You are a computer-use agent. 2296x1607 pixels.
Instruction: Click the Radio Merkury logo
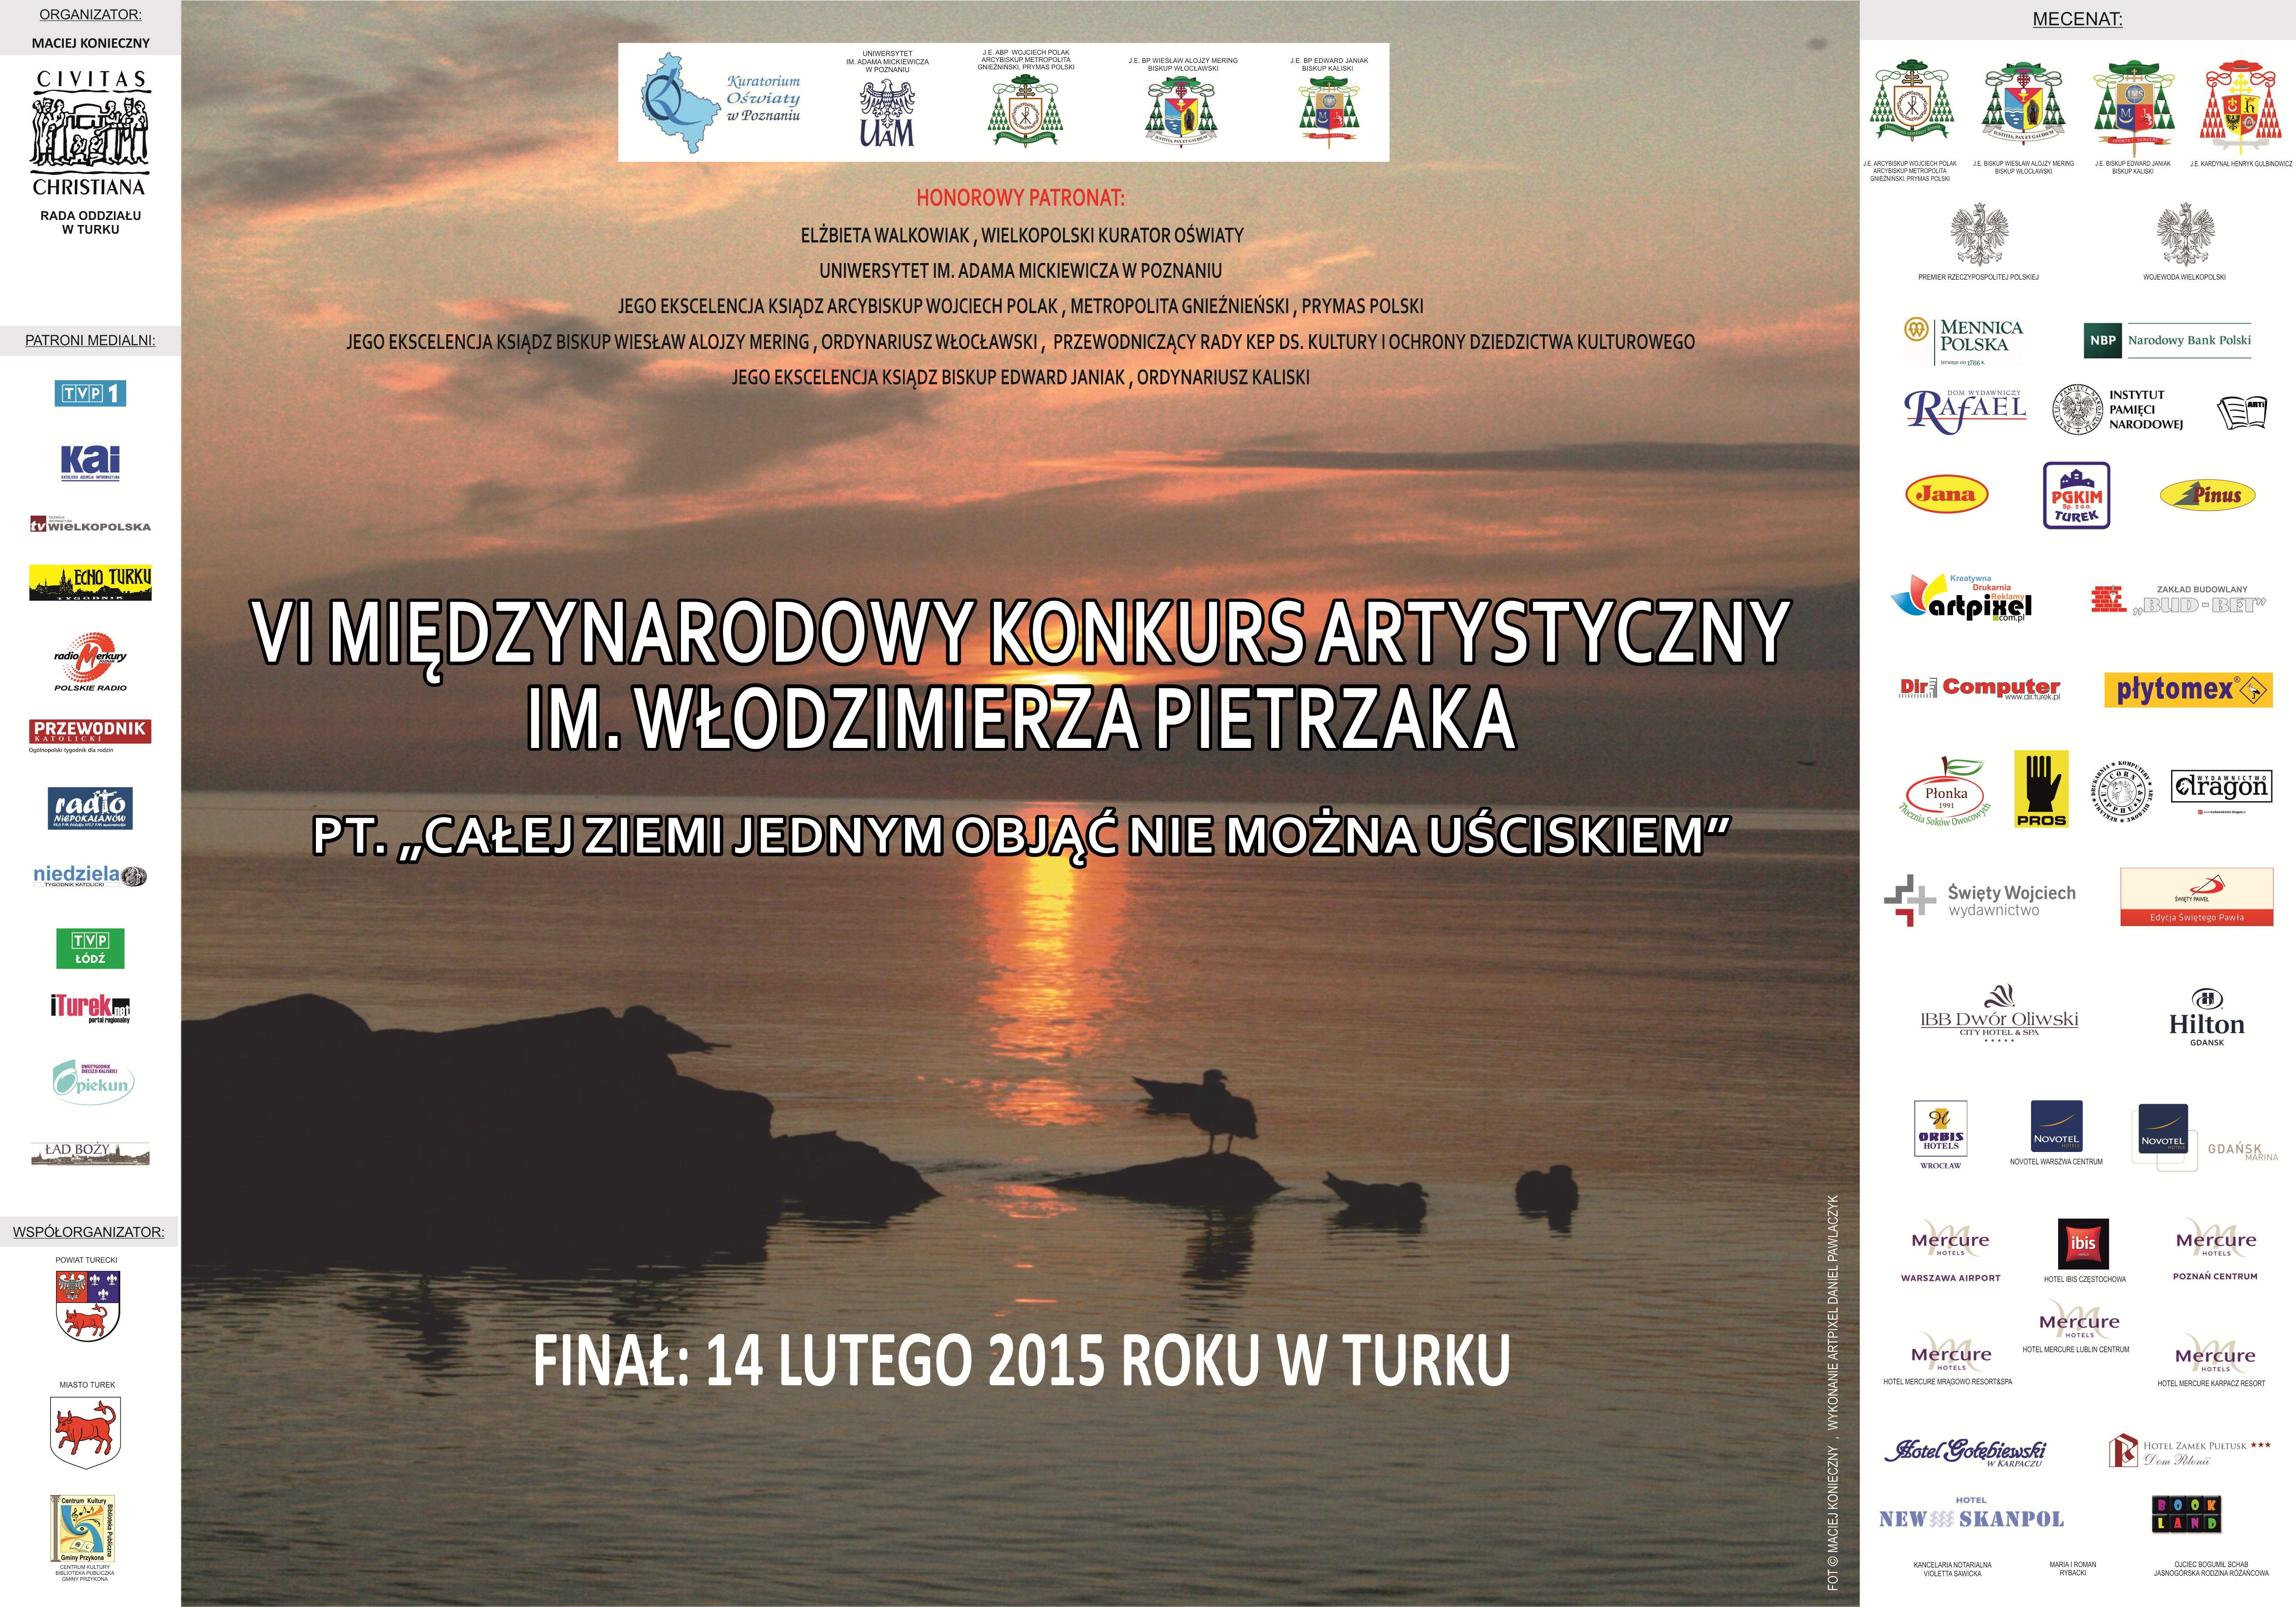pos(90,660)
